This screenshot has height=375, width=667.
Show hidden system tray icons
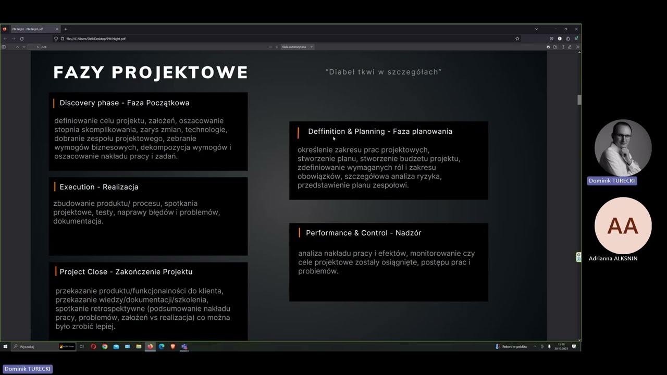tap(535, 346)
